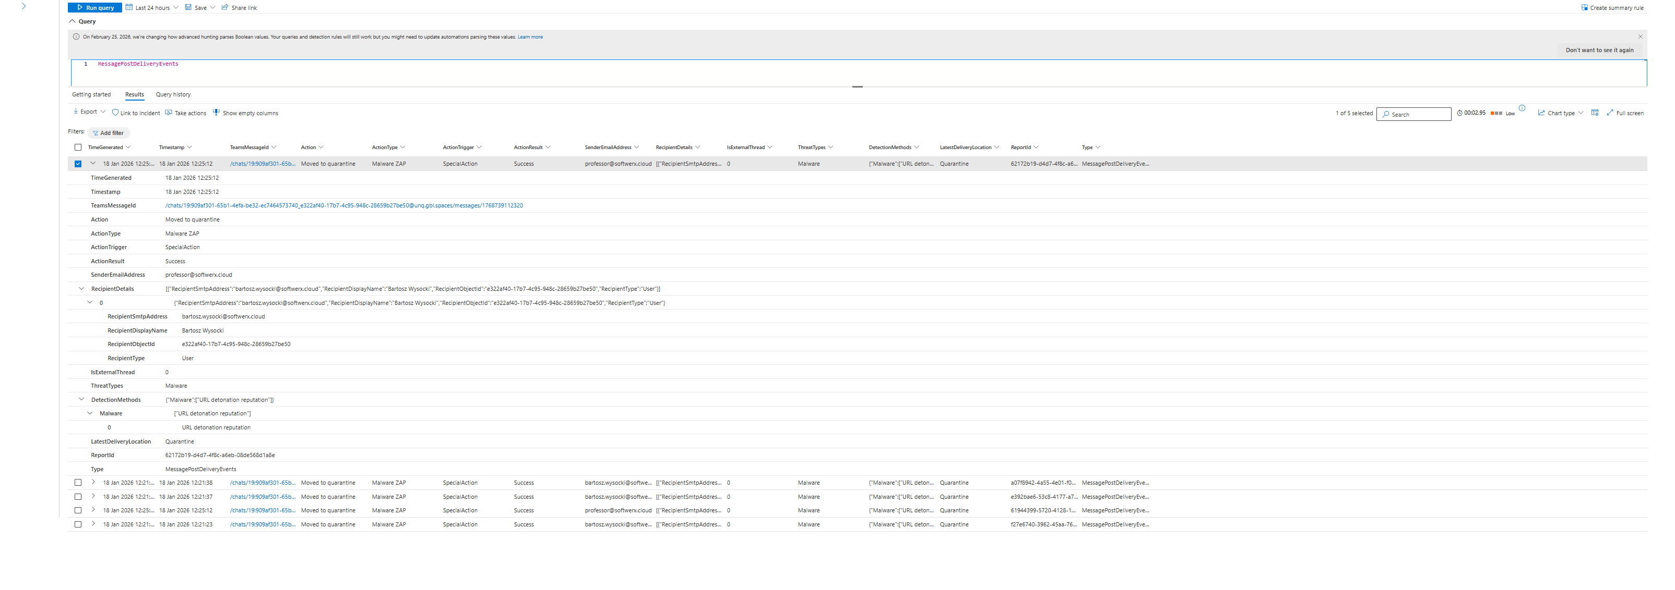Open the Learn more link

530,37
